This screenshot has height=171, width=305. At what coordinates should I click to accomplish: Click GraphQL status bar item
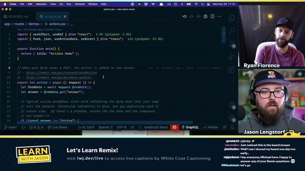tap(190, 127)
